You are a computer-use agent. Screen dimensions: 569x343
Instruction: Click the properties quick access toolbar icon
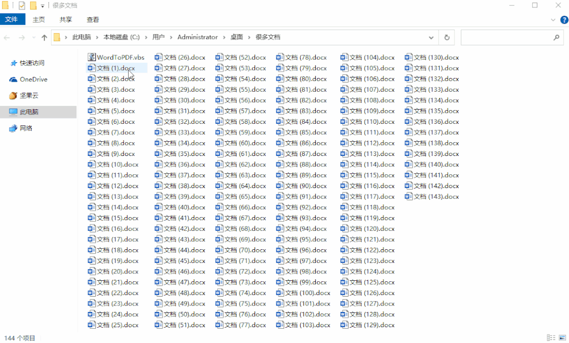22,5
